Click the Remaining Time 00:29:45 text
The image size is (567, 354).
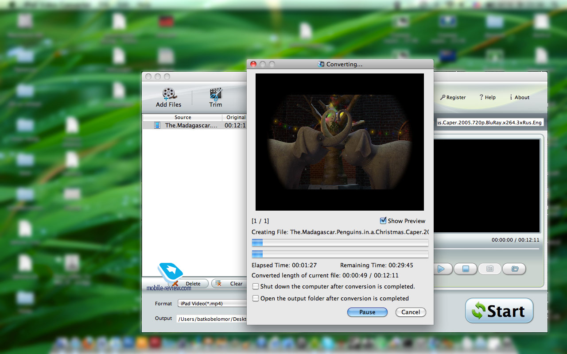coord(377,265)
